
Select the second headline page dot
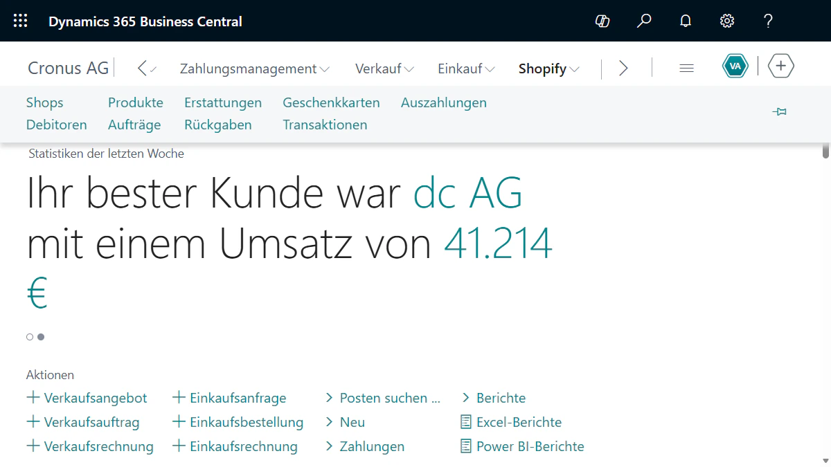[x=41, y=337]
